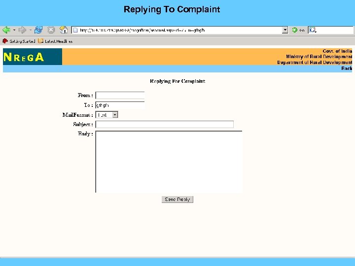Open the Back history dropdown arrow
This screenshot has width=355, height=266.
[x=14, y=30]
